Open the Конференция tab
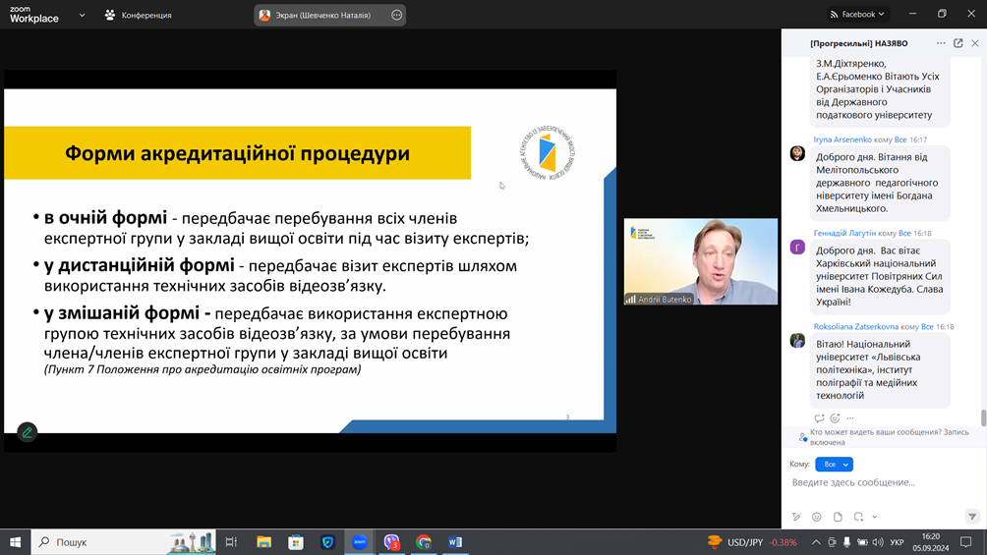The width and height of the screenshot is (987, 555). pyautogui.click(x=138, y=15)
